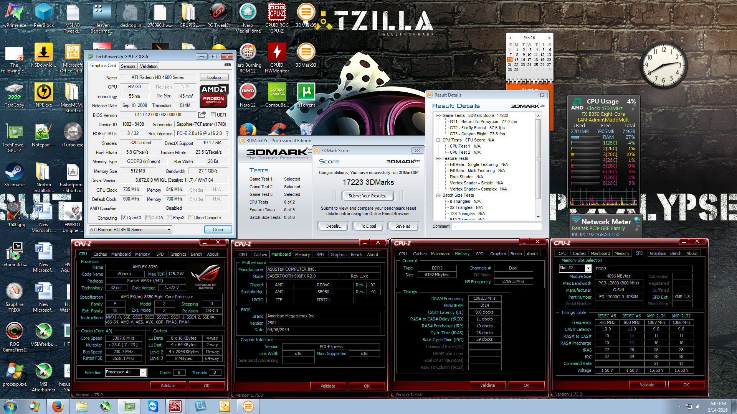This screenshot has width=737, height=414.
Task: Open NSDownloader desktop icon
Action: (x=44, y=55)
